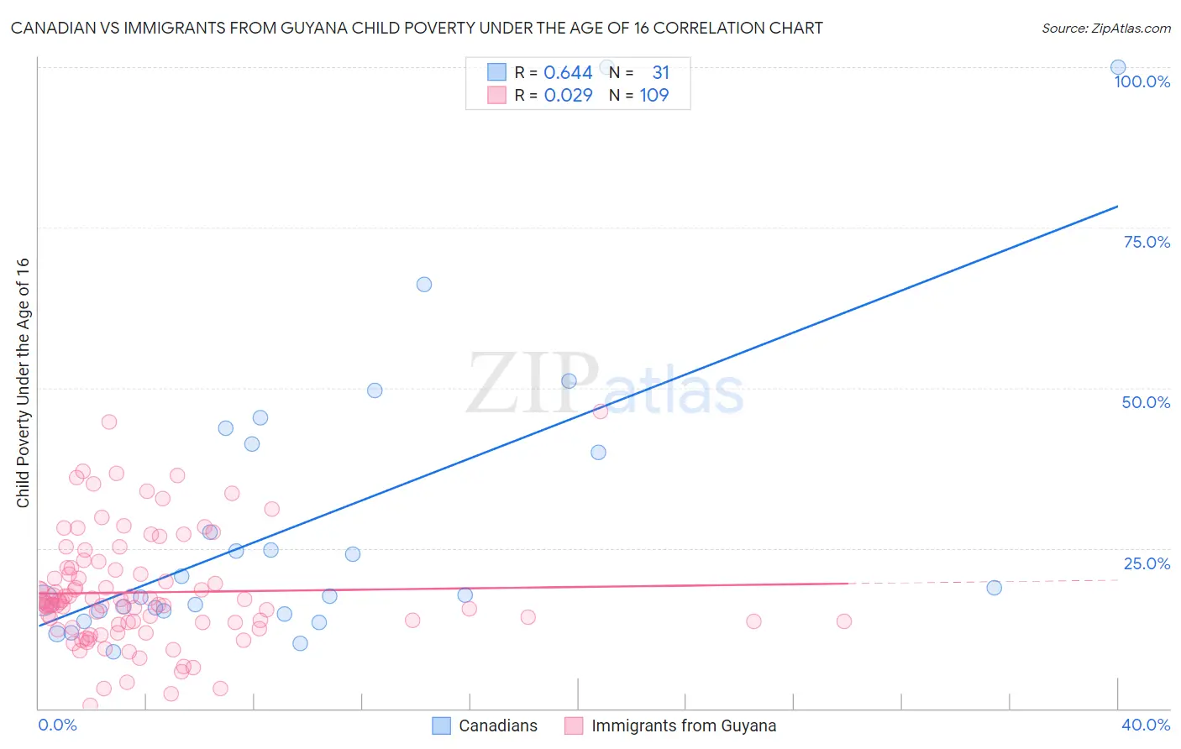Select the Canadians legend label
Screen dimensions: 1181x749
(x=498, y=725)
